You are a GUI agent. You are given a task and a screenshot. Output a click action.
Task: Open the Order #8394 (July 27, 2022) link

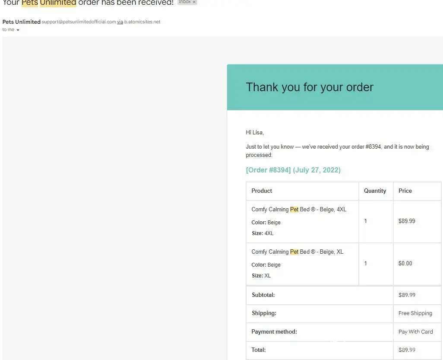pyautogui.click(x=293, y=170)
